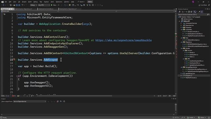Switch to the SolarSystemsController.cs tab
Image resolution: width=211 pixels, height=119 pixels.
click(x=45, y=9)
